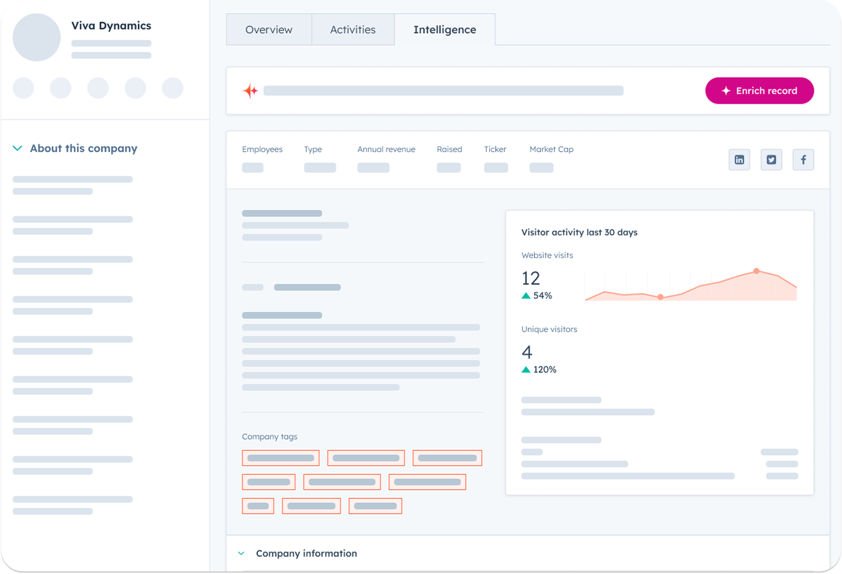Click Enrich record button
Screen dimensions: 842x574
[759, 91]
